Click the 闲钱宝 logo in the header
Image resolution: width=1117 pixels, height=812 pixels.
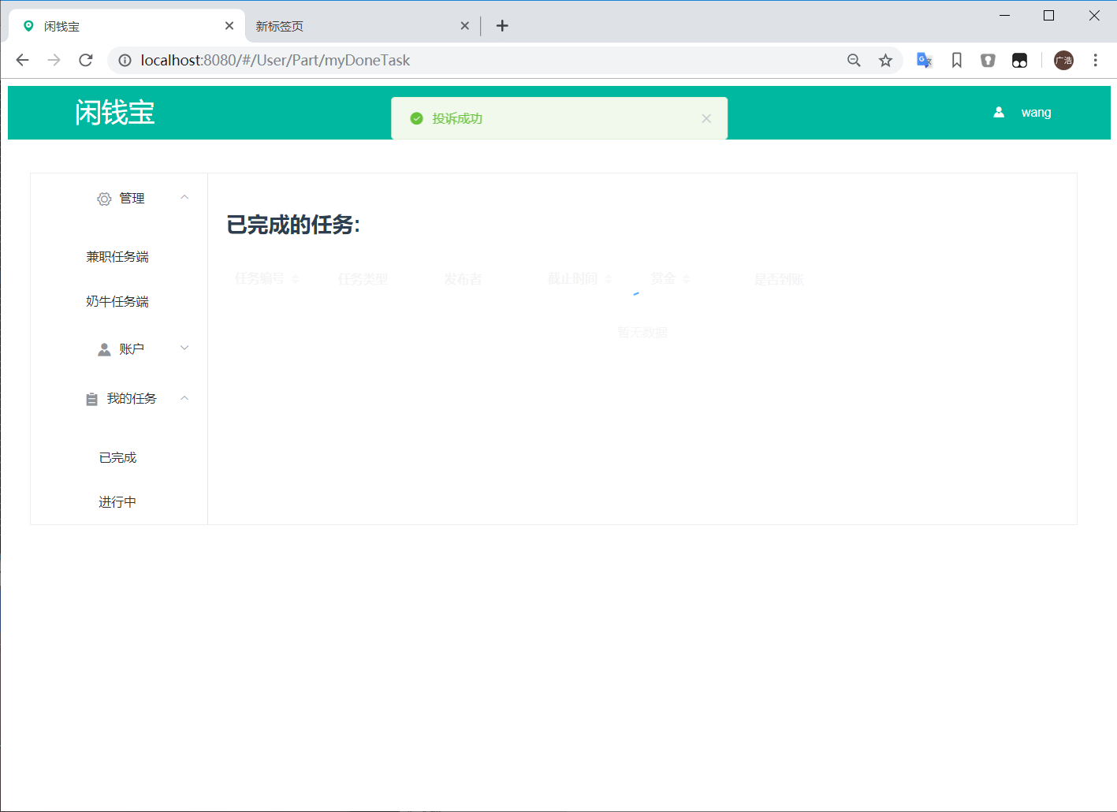[115, 113]
